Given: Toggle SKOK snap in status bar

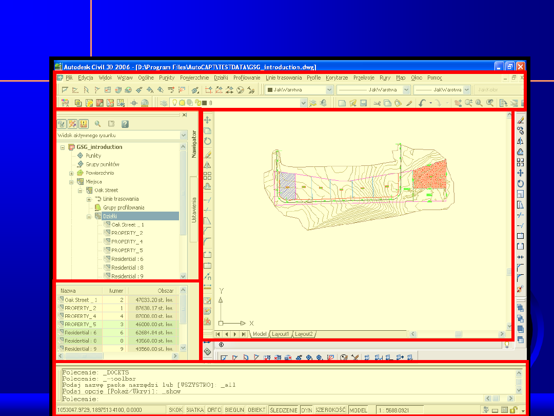Looking at the screenshot, I should pyautogui.click(x=176, y=410).
